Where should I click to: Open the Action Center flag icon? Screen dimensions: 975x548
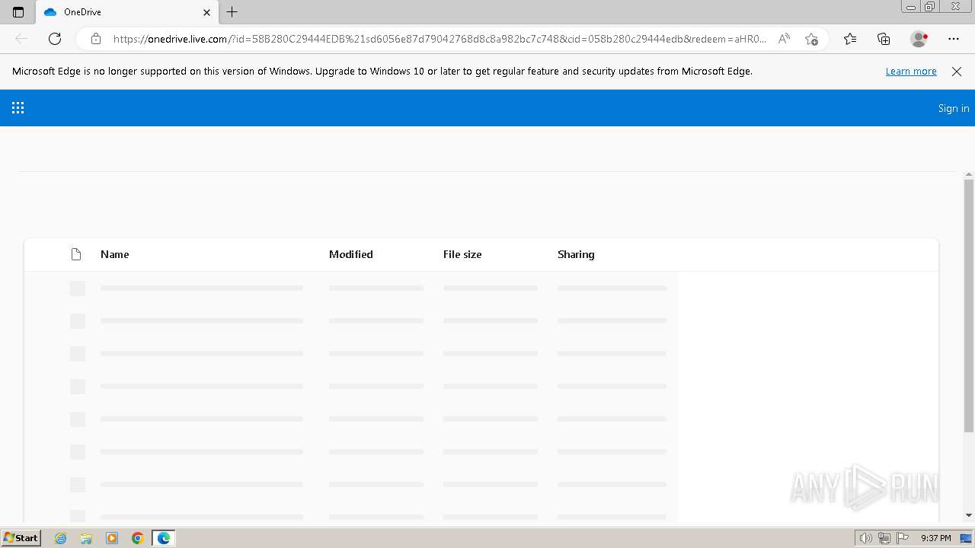903,538
